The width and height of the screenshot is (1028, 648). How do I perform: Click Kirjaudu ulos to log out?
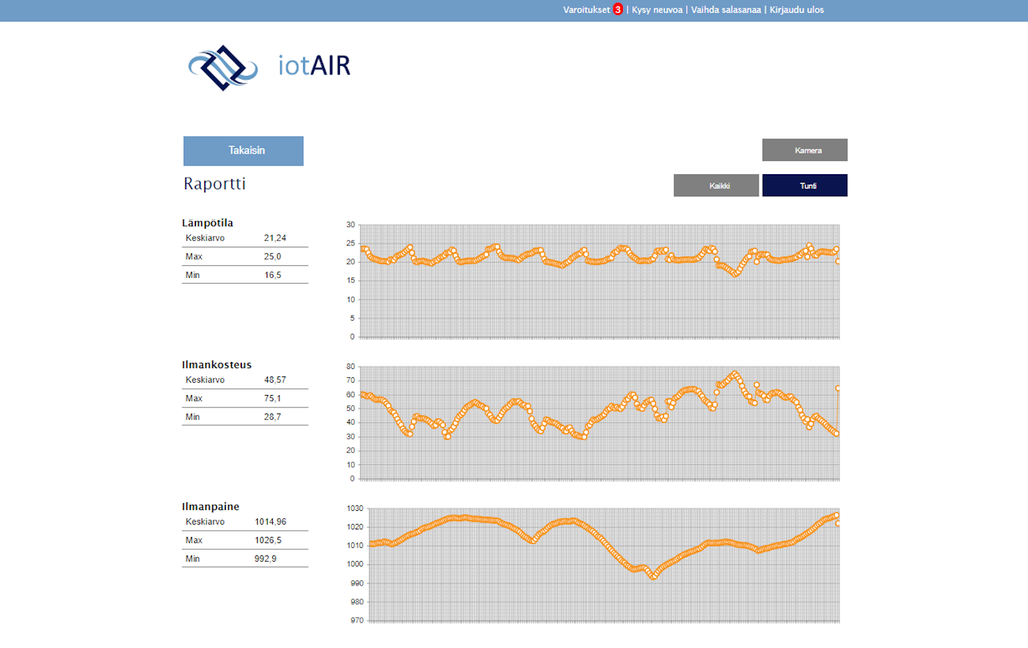pos(796,10)
